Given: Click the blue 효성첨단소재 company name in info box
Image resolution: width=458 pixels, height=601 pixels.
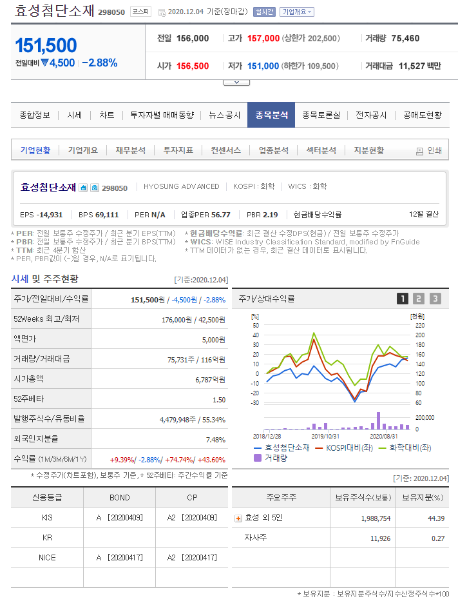Looking at the screenshot, I should point(48,188).
